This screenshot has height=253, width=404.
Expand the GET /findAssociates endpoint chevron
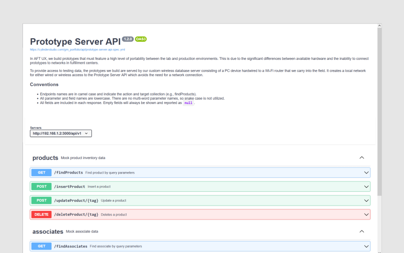pyautogui.click(x=367, y=246)
